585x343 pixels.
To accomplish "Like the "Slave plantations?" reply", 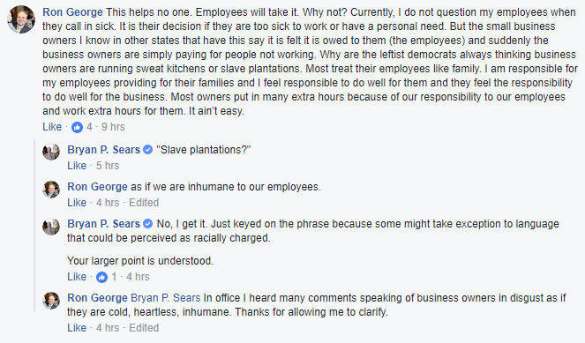I will (77, 165).
